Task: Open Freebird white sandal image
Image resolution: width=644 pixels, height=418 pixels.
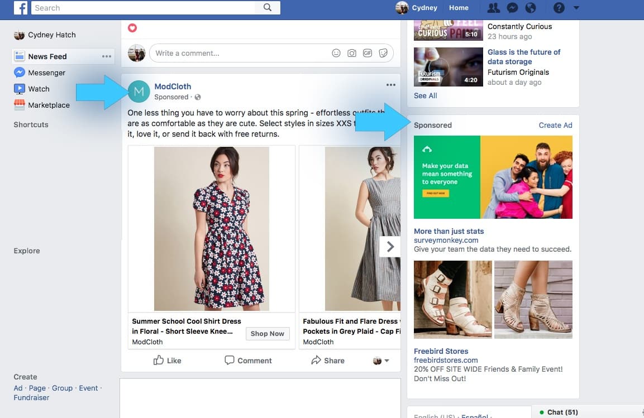Action: (452, 300)
